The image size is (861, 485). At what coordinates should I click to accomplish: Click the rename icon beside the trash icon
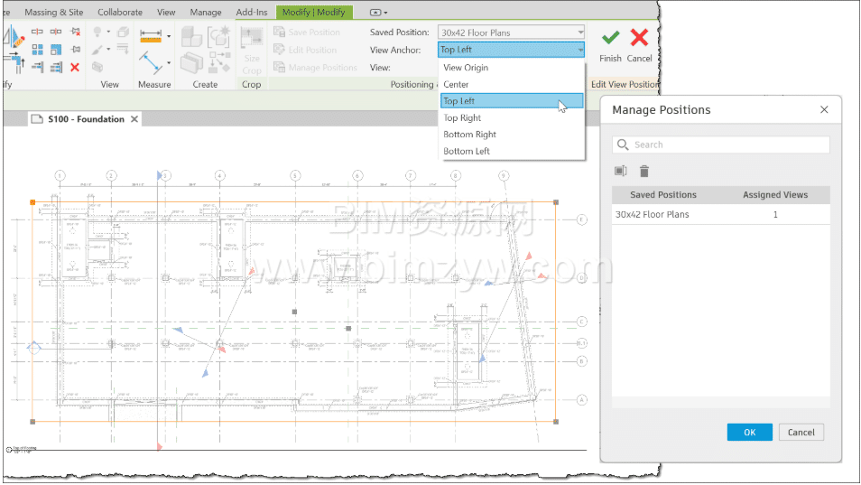620,172
